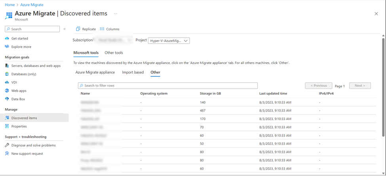The width and height of the screenshot is (386, 188).
Task: Collapse the sidebar with the double-chevron icon
Action: click(65, 29)
